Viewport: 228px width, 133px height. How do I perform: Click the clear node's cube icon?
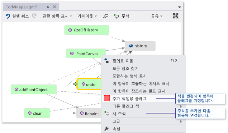30,113
